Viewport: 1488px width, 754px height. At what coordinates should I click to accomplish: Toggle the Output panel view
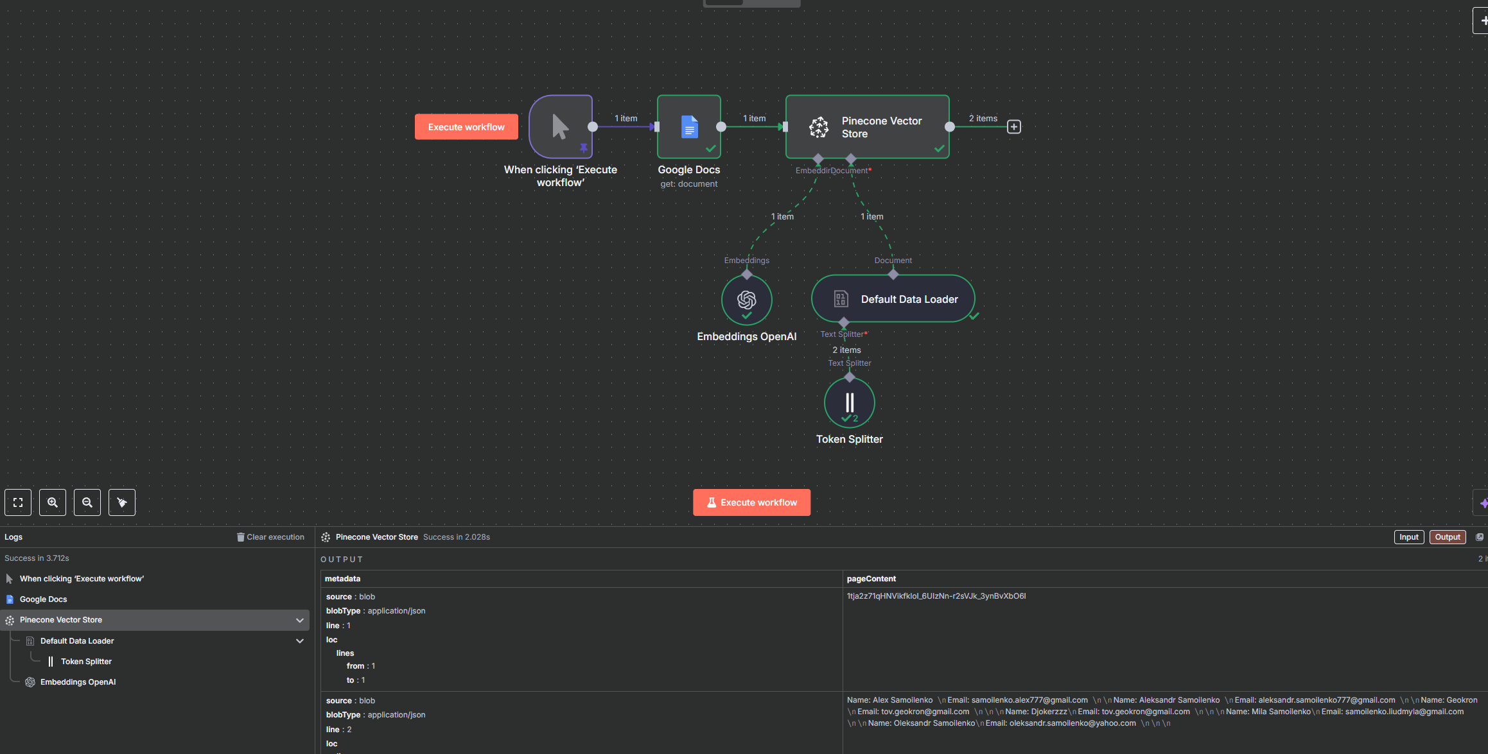(1447, 537)
